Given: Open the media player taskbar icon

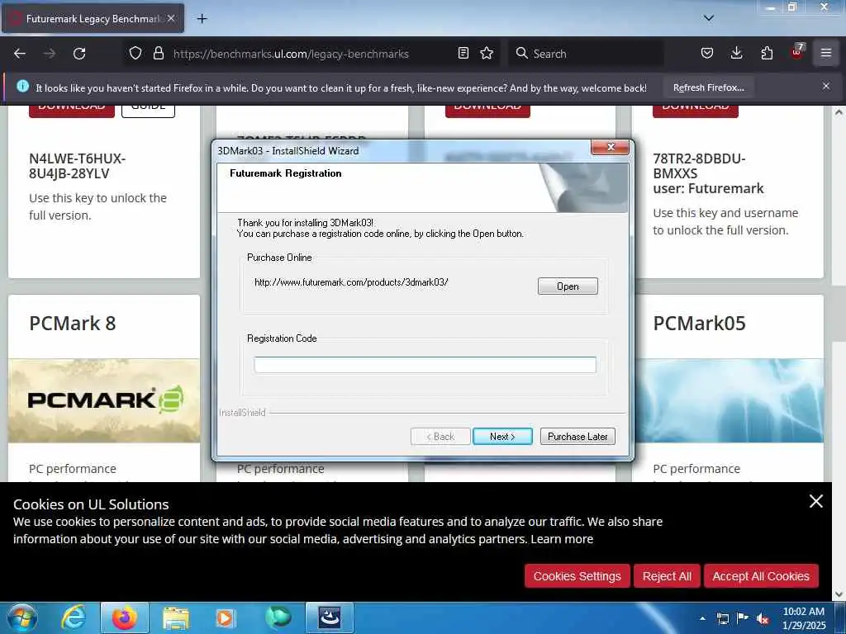Looking at the screenshot, I should pos(225,617).
